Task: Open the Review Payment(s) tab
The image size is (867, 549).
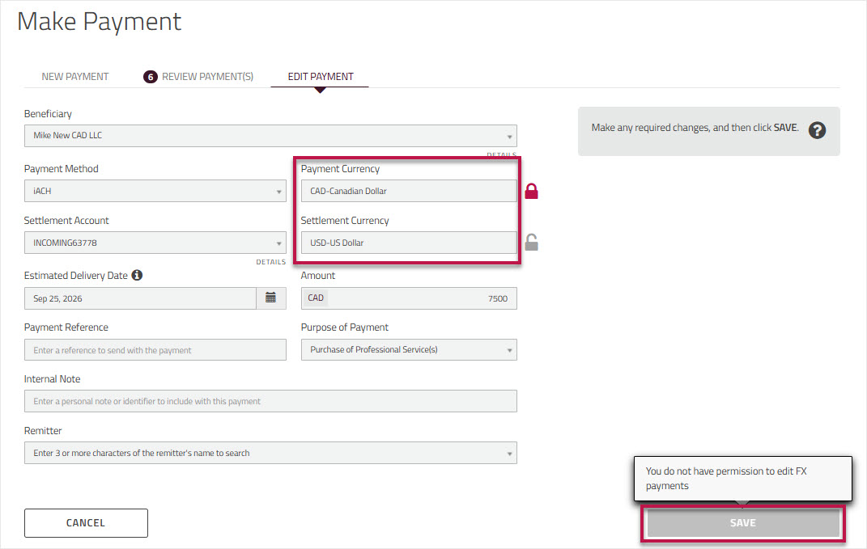Action: (x=207, y=77)
